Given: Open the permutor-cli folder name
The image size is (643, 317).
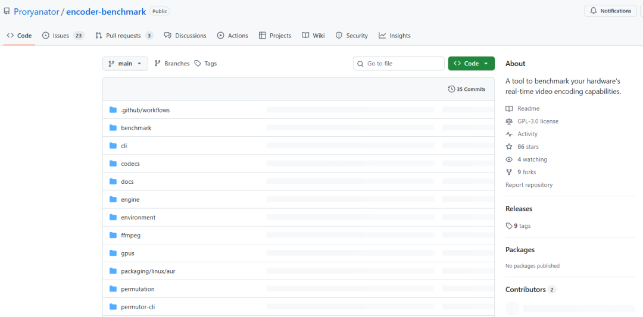Looking at the screenshot, I should pos(138,307).
